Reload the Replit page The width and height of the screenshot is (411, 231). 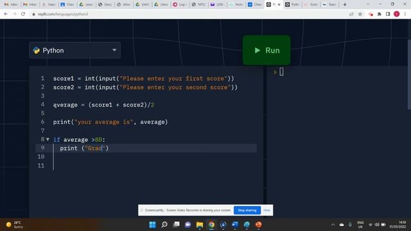click(x=23, y=14)
